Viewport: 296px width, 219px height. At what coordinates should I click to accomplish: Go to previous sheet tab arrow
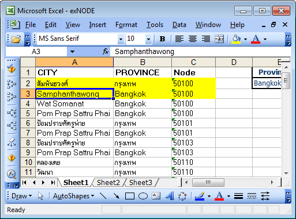click(34, 182)
